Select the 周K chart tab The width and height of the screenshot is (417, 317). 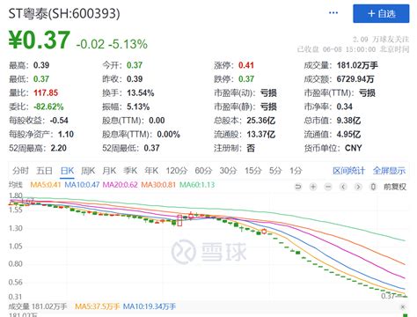[88, 171]
